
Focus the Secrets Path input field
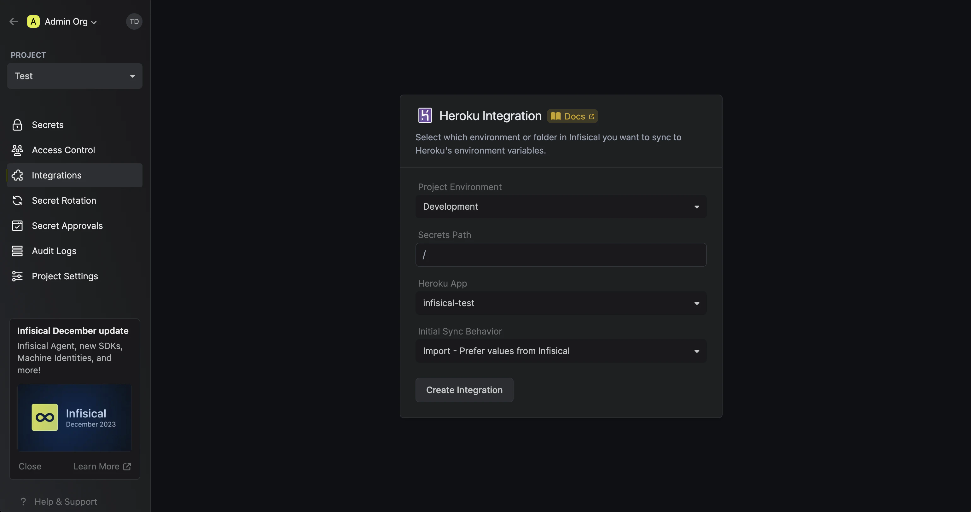(561, 255)
